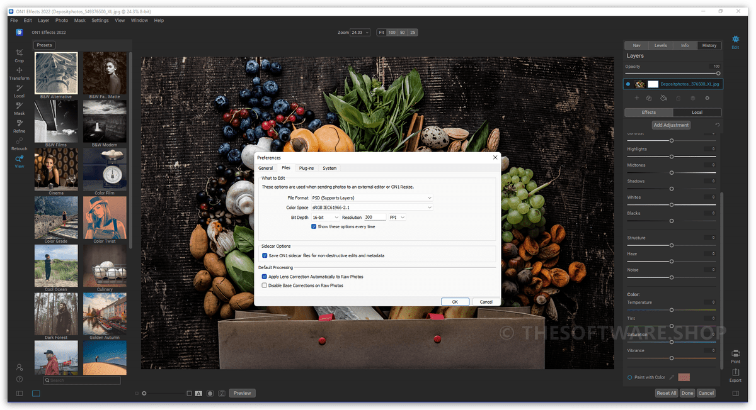Select the Paint with Color radio option

[x=630, y=377]
